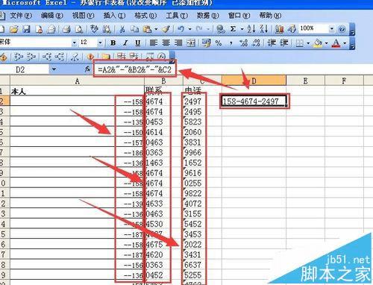The height and width of the screenshot is (285, 373).
Task: Select the Format Painter brush
Action: (x=166, y=29)
